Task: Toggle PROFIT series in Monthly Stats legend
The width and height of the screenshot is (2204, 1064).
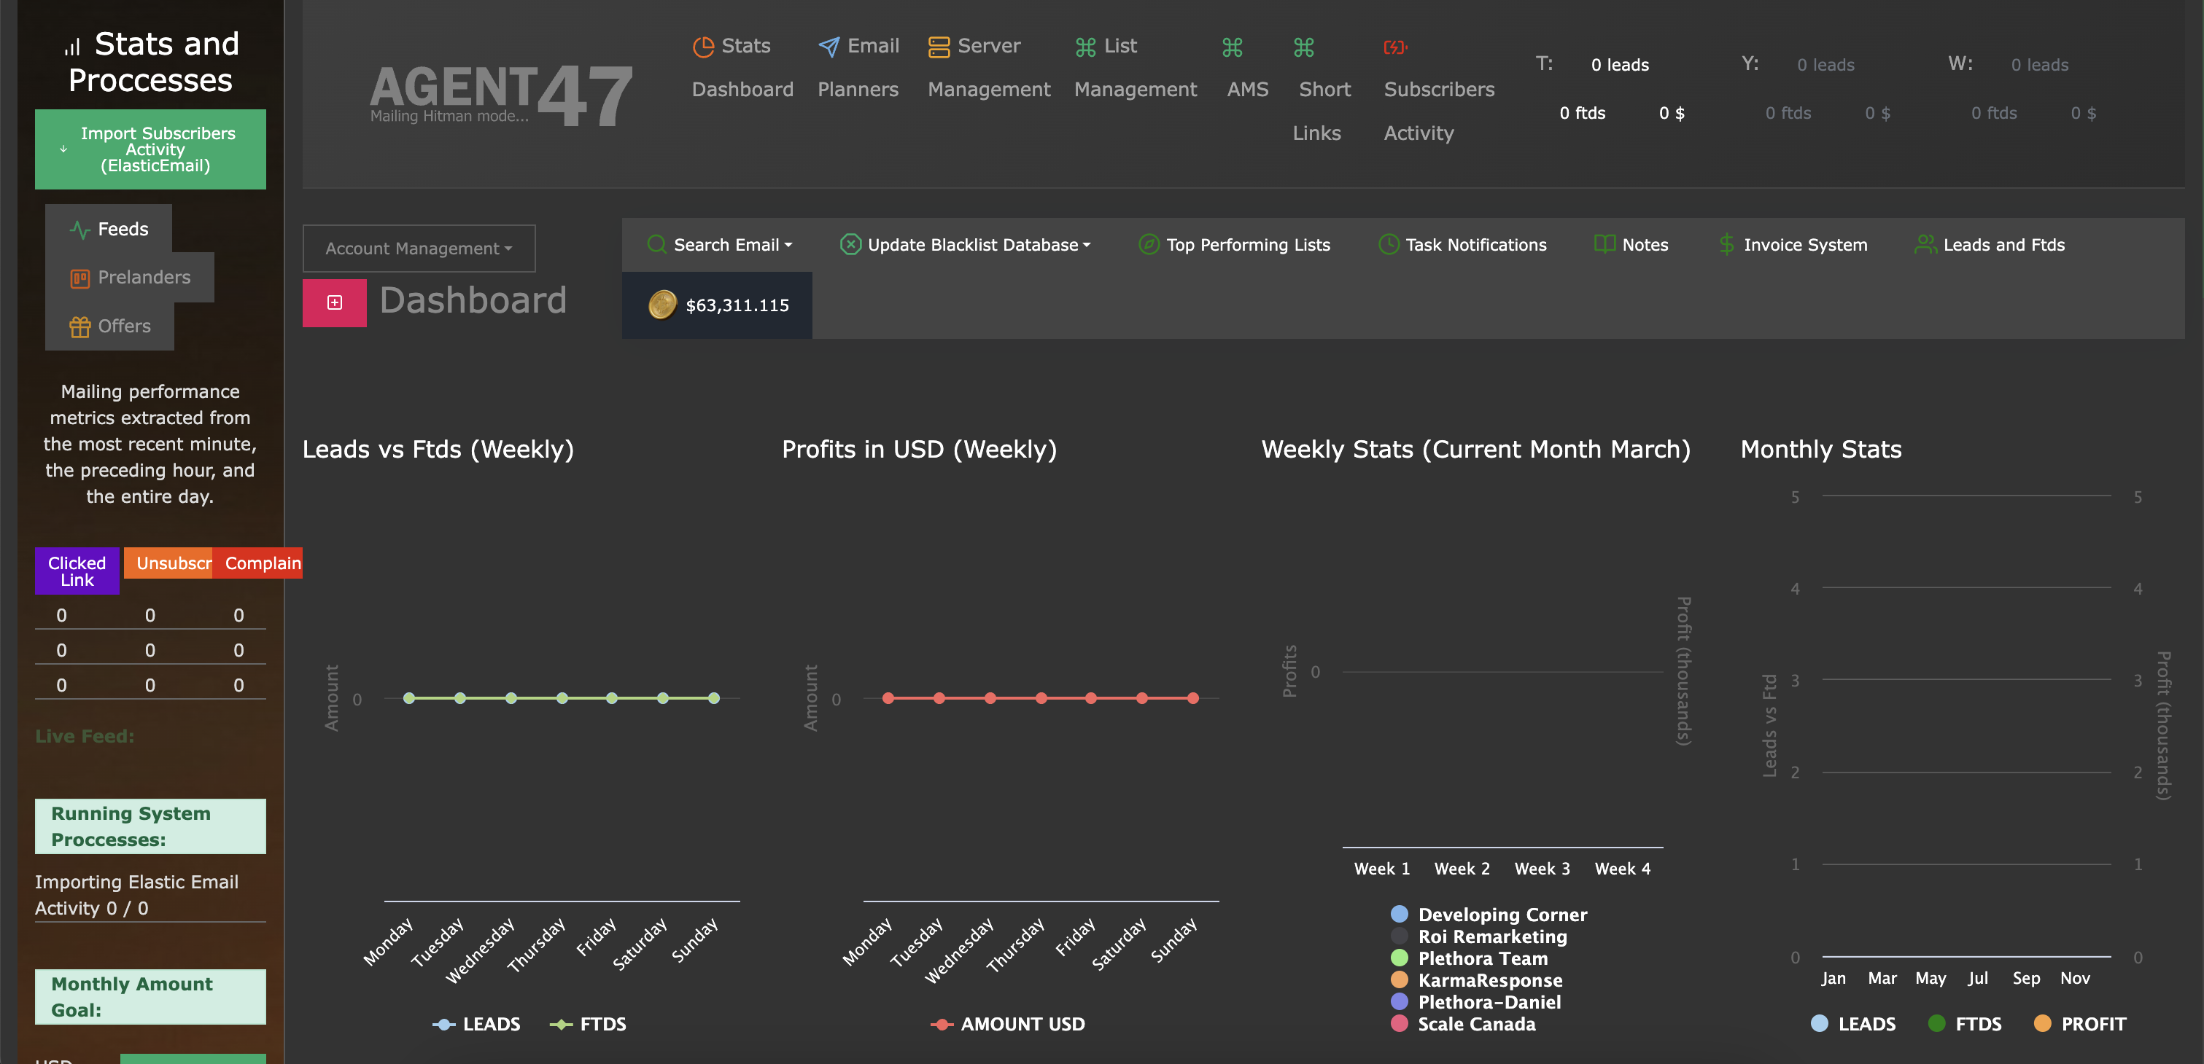Action: click(2079, 1024)
